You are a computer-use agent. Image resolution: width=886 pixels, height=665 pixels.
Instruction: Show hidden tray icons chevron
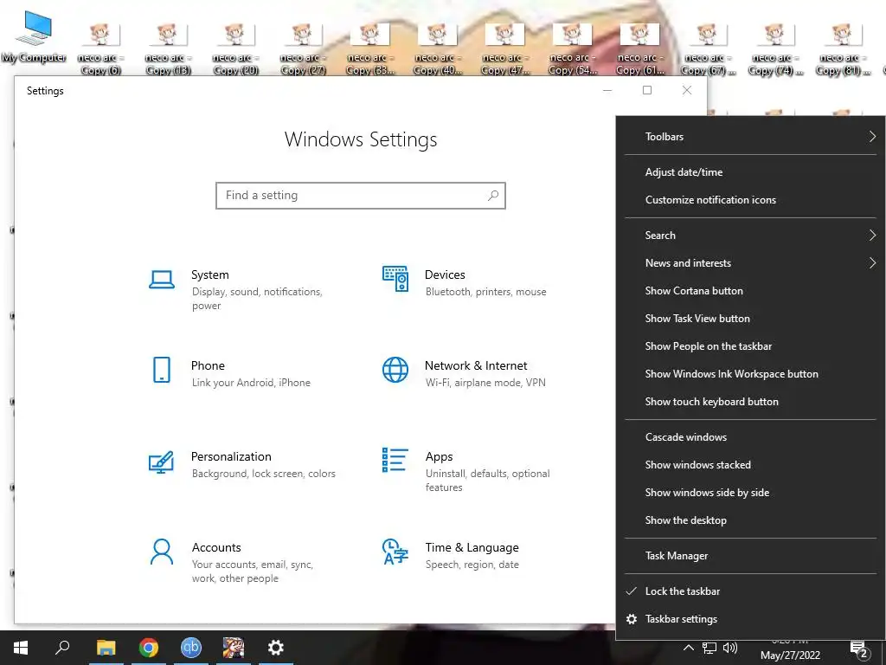point(688,648)
